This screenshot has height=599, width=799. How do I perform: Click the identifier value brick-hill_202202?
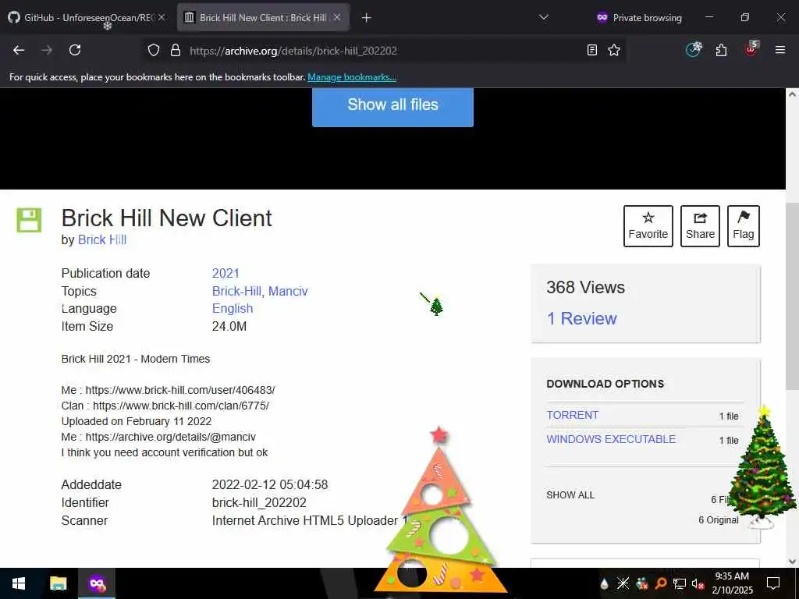[x=259, y=503]
